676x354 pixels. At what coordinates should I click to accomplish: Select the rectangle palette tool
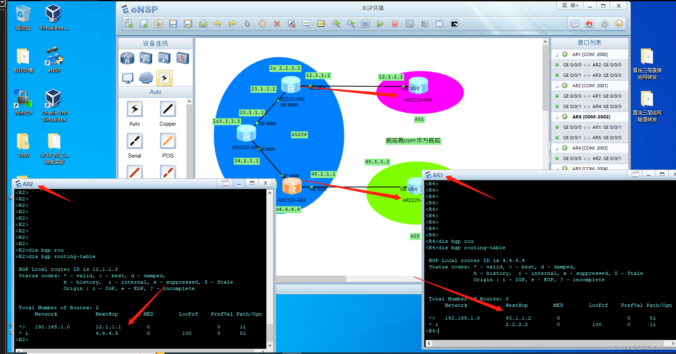(321, 24)
